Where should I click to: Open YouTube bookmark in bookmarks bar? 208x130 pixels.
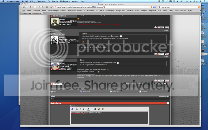(130, 11)
